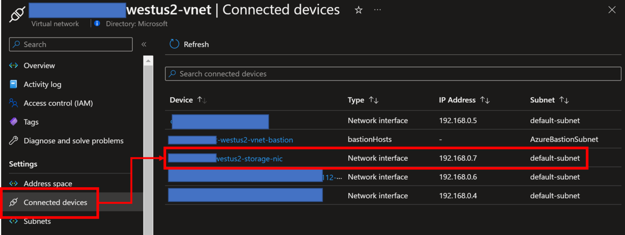
Task: Select Connected devices in sidebar
Action: (x=55, y=202)
